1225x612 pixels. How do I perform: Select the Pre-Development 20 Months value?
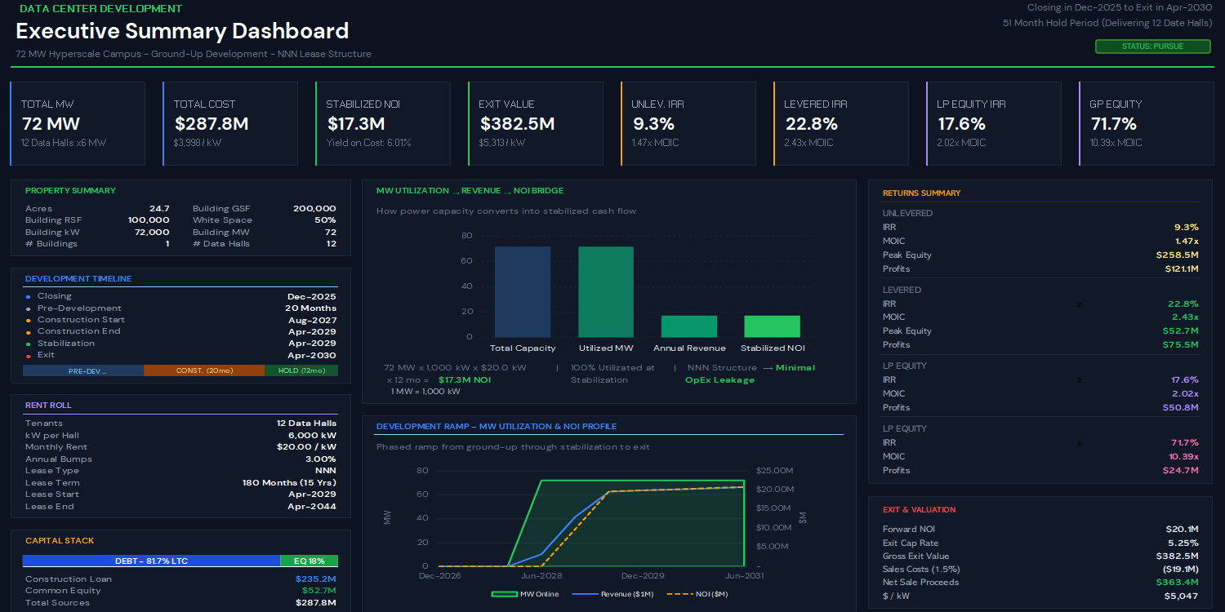[310, 308]
